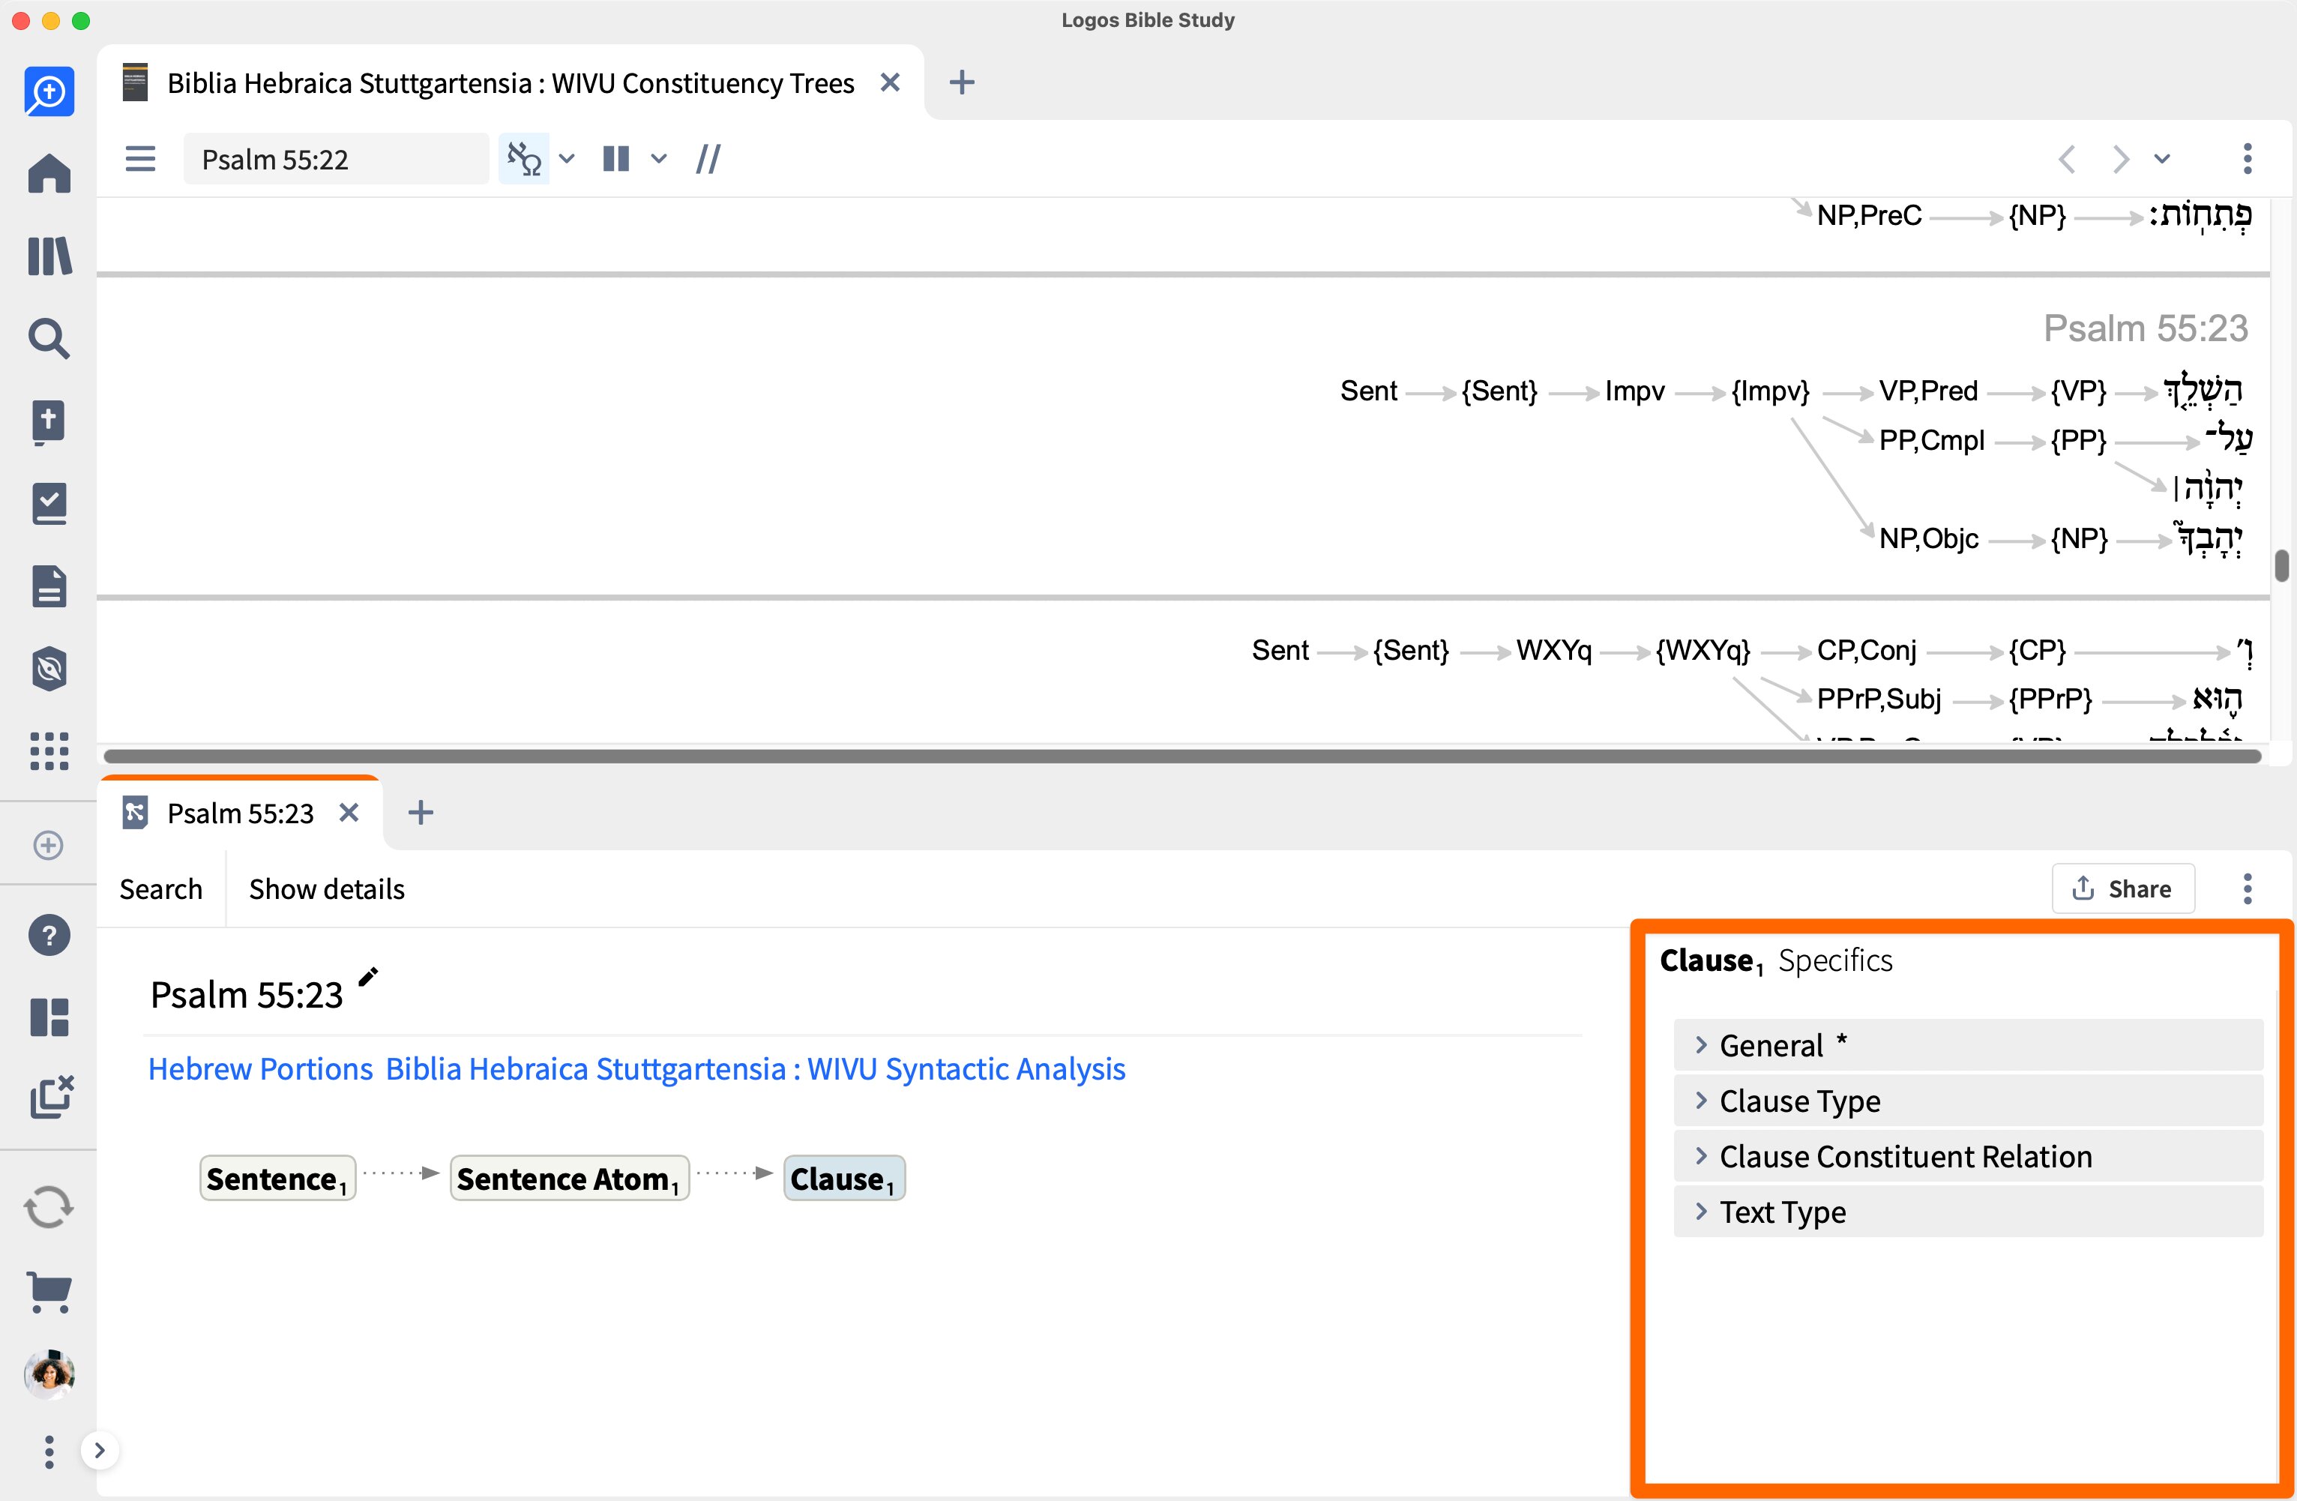Open the Tools grid icon
This screenshot has width=2297, height=1501.
49,751
